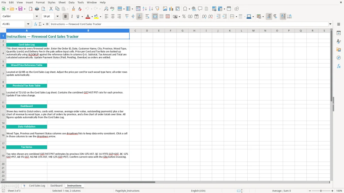Export directly as PDF icon

point(31,9)
